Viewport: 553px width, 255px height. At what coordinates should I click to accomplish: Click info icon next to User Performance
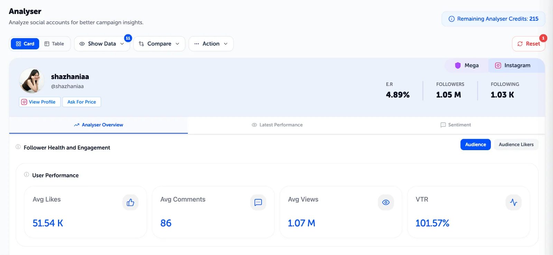(26, 175)
